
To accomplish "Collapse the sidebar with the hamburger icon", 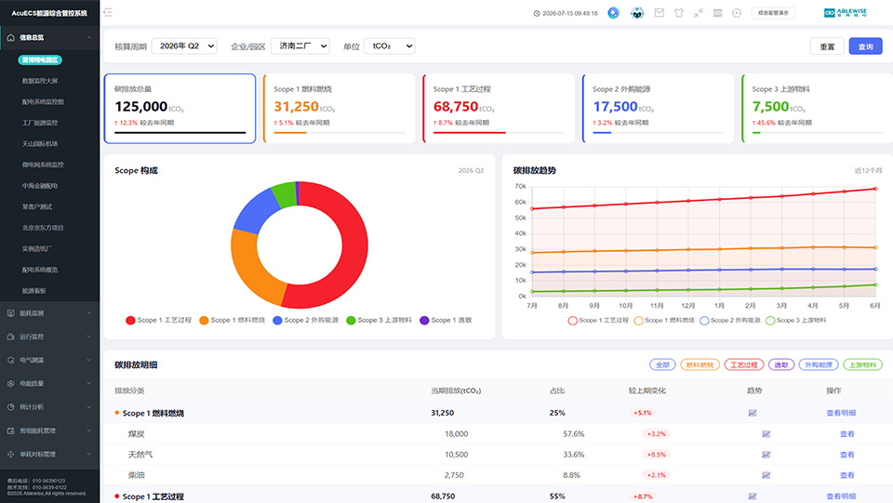I will pyautogui.click(x=108, y=12).
